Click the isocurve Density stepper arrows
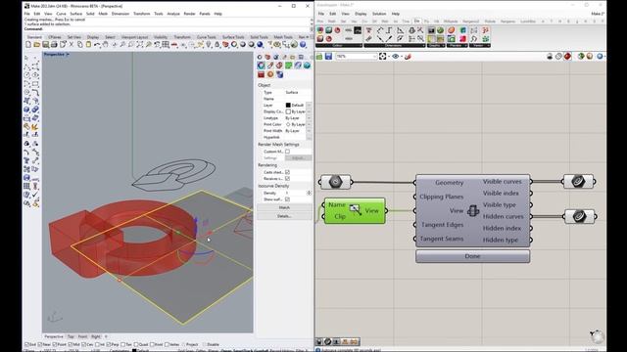Image resolution: width=627 pixels, height=352 pixels. [x=310, y=194]
